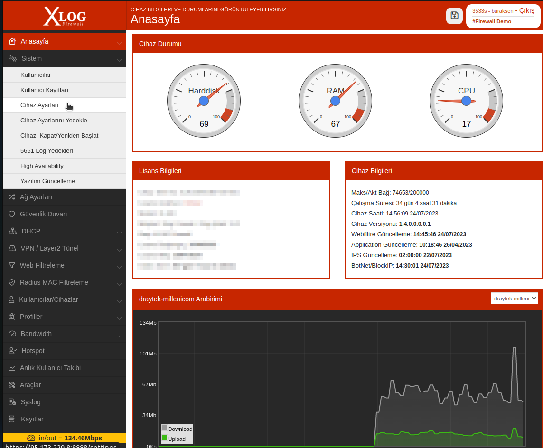Click the green Upload legend swatch
543x448 pixels.
coord(165,438)
